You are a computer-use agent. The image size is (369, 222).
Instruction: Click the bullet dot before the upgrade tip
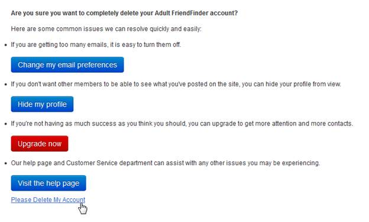pos(6,124)
